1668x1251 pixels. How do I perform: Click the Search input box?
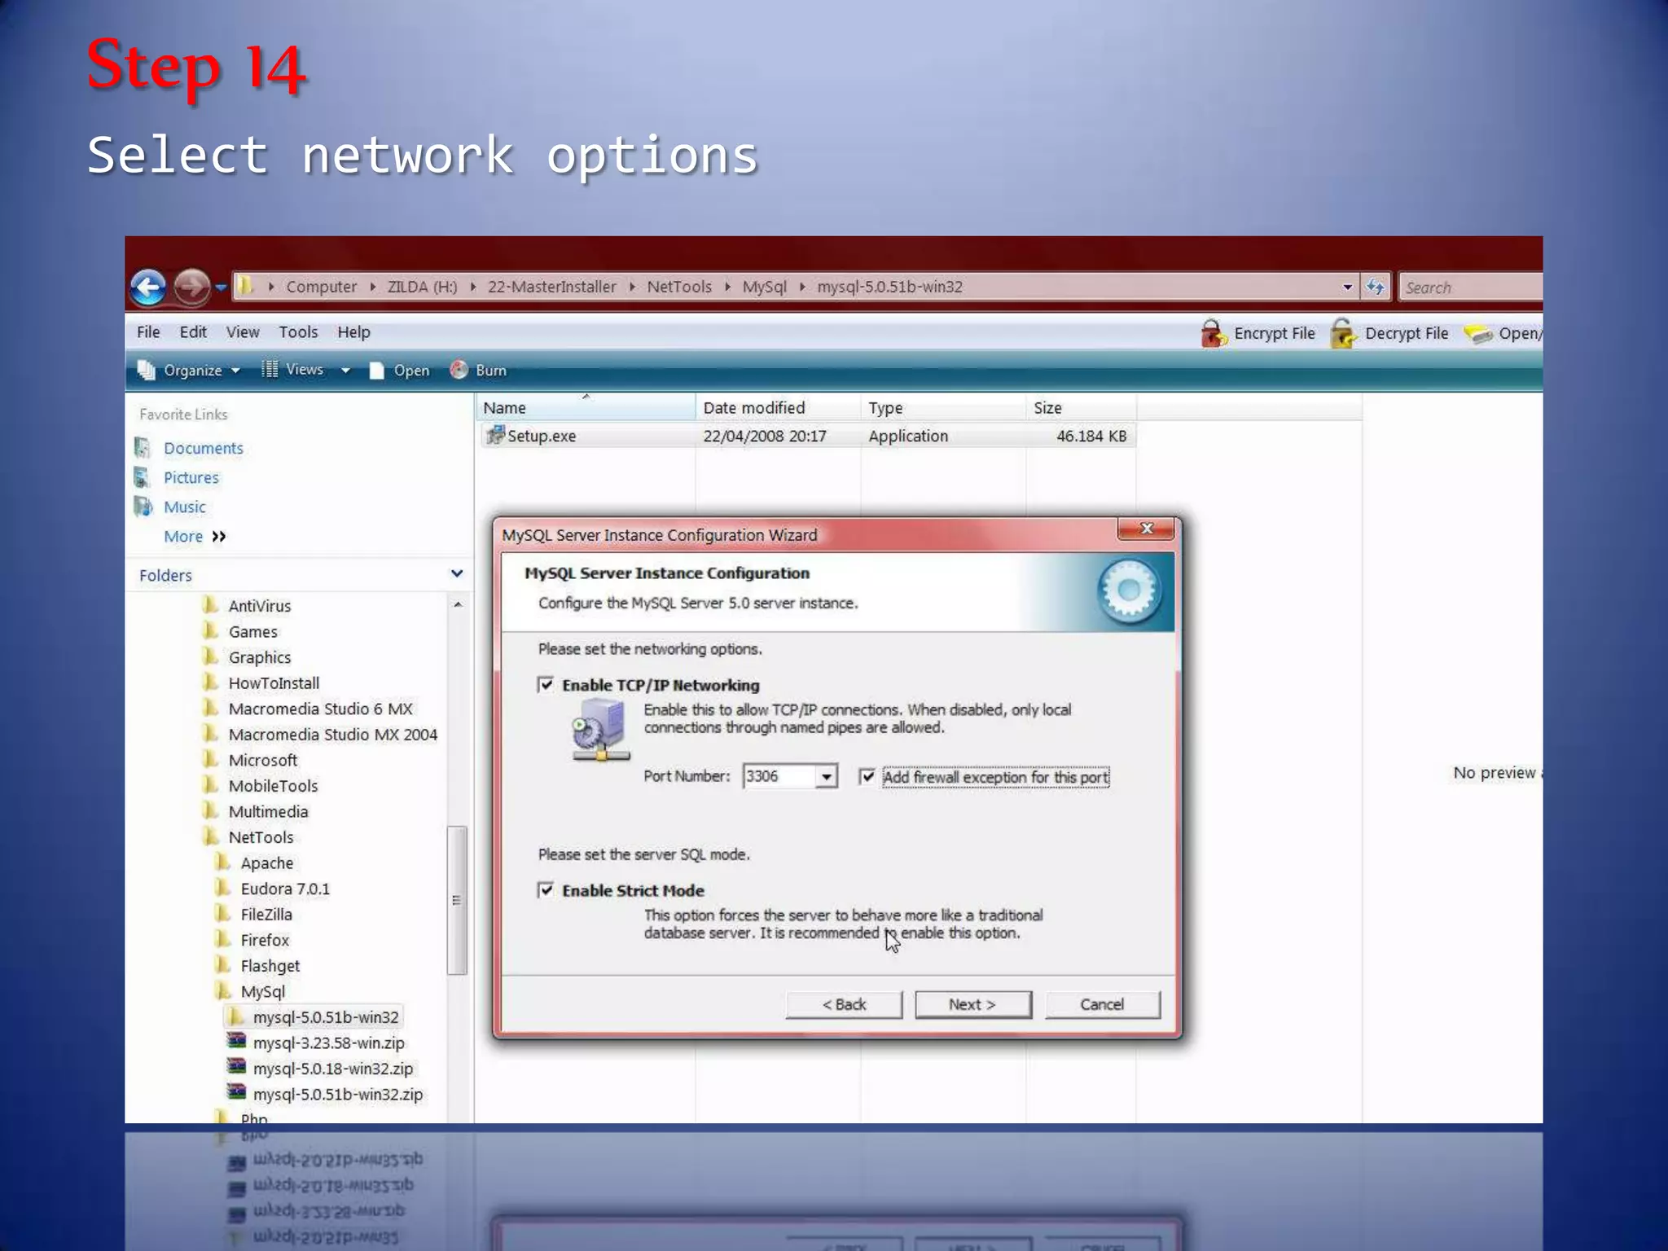pyautogui.click(x=1470, y=288)
